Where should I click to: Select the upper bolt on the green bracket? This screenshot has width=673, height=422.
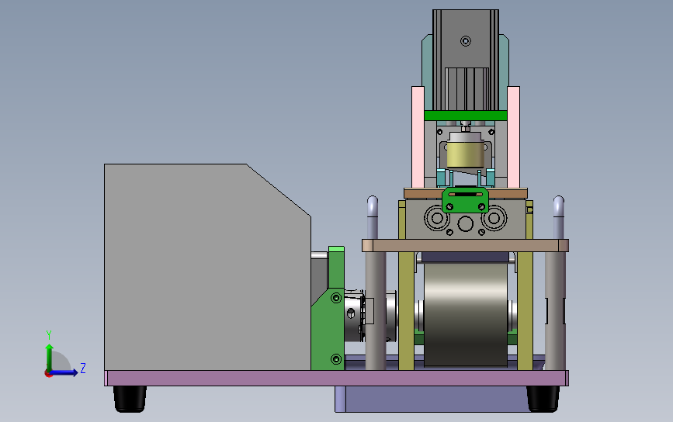[336, 298]
